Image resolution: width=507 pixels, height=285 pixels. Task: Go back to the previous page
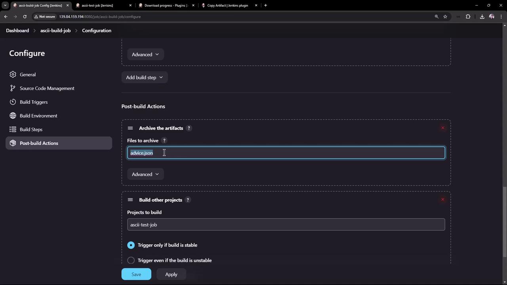click(6, 17)
